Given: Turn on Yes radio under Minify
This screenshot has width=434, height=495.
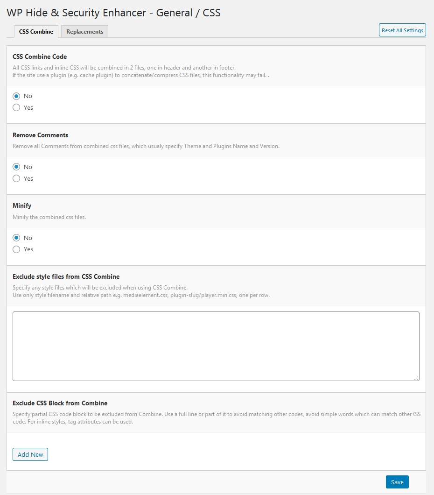Looking at the screenshot, I should (x=16, y=249).
